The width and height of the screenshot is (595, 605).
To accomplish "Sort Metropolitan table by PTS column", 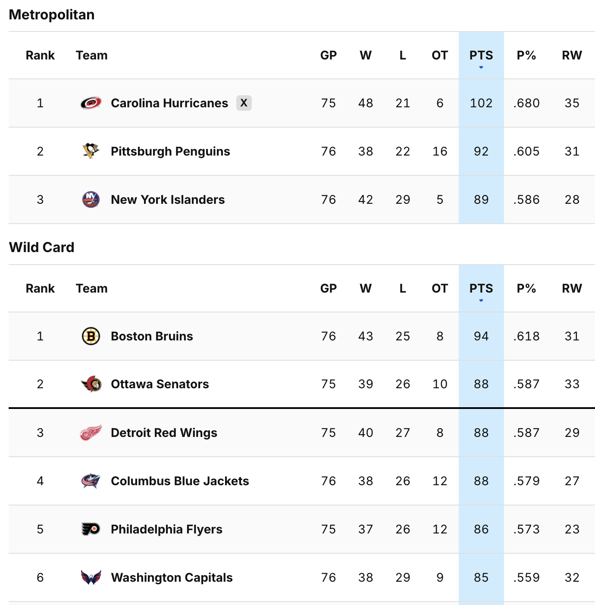I will tap(481, 56).
